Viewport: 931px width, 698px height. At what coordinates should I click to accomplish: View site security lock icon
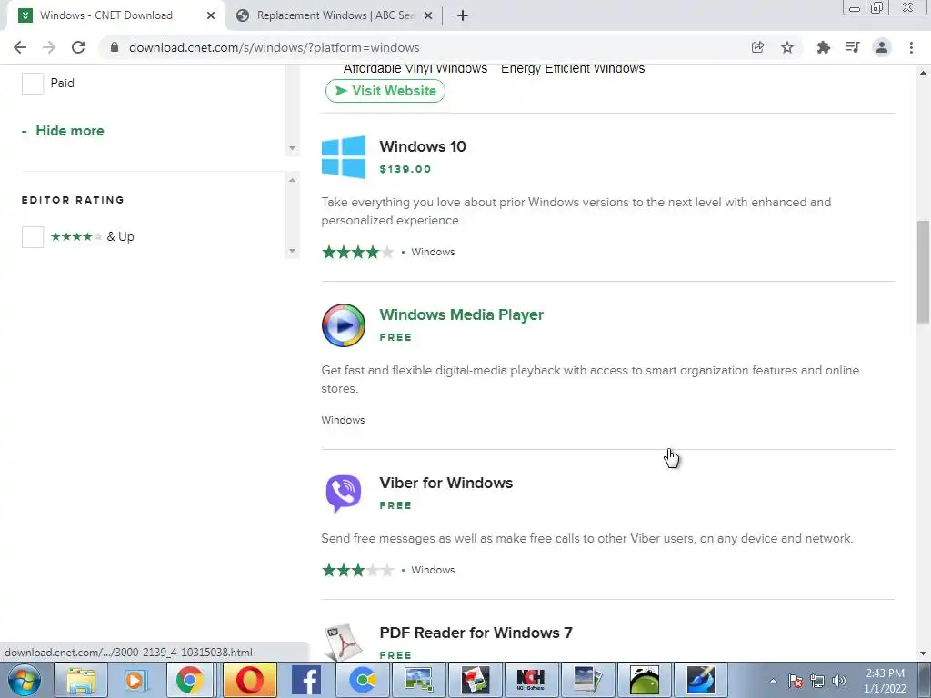pyautogui.click(x=114, y=47)
